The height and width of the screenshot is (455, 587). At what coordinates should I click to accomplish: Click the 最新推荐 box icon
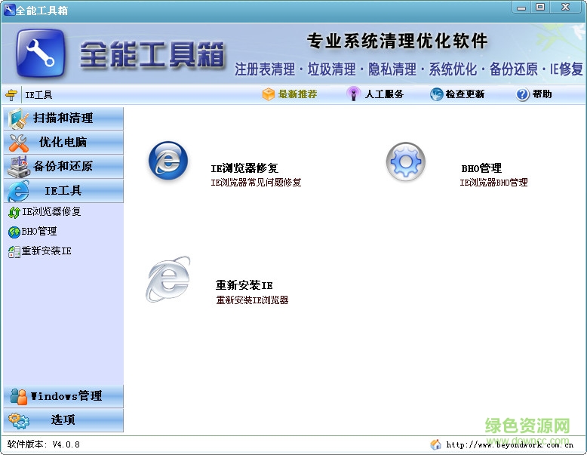tap(269, 94)
